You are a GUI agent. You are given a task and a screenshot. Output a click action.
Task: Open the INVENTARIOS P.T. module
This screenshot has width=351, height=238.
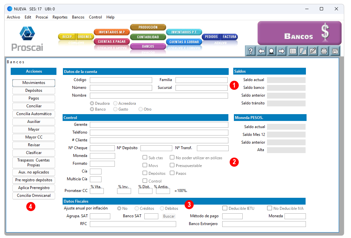click(x=184, y=32)
